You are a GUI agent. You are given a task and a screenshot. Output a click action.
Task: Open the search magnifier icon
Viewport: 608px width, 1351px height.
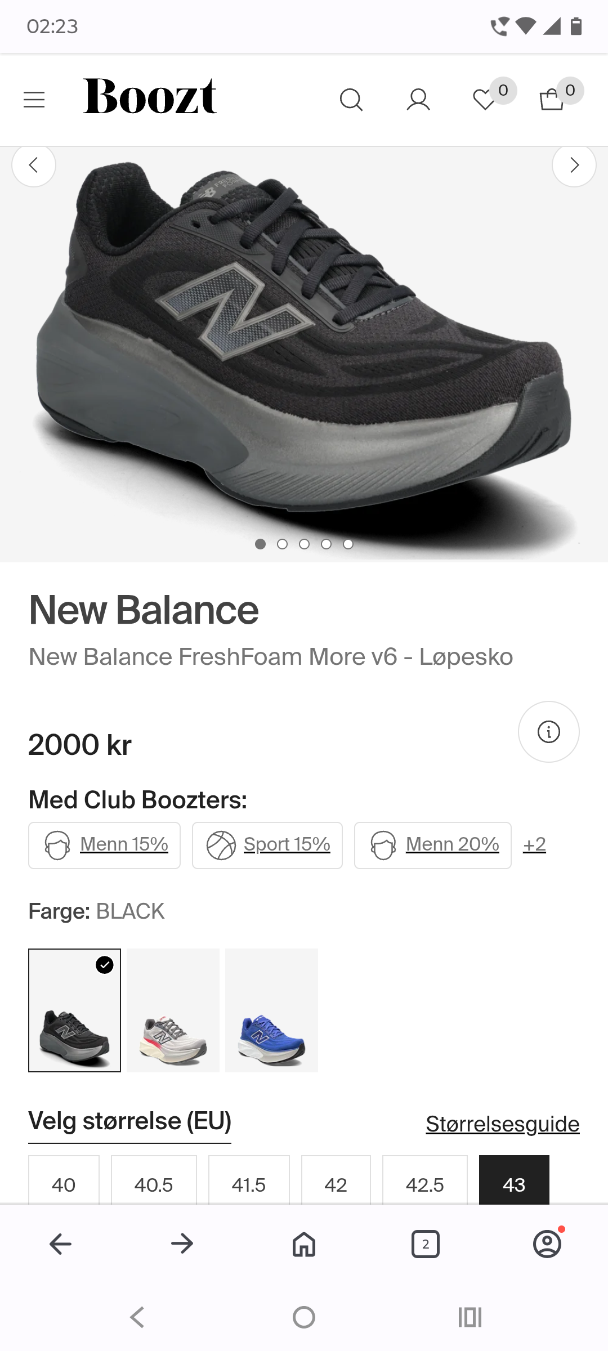pyautogui.click(x=351, y=100)
